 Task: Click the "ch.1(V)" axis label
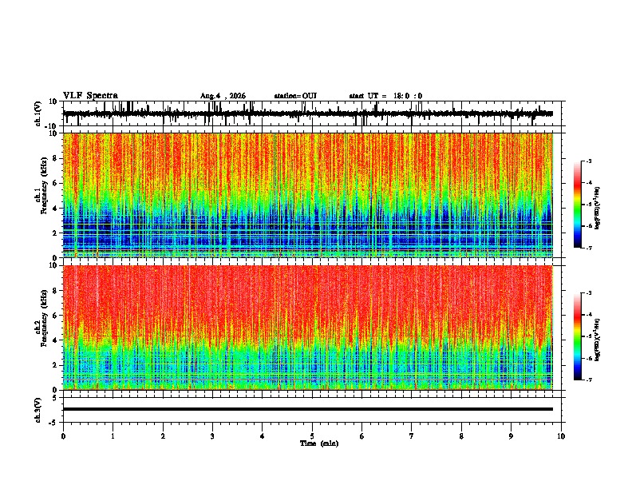tap(38, 113)
